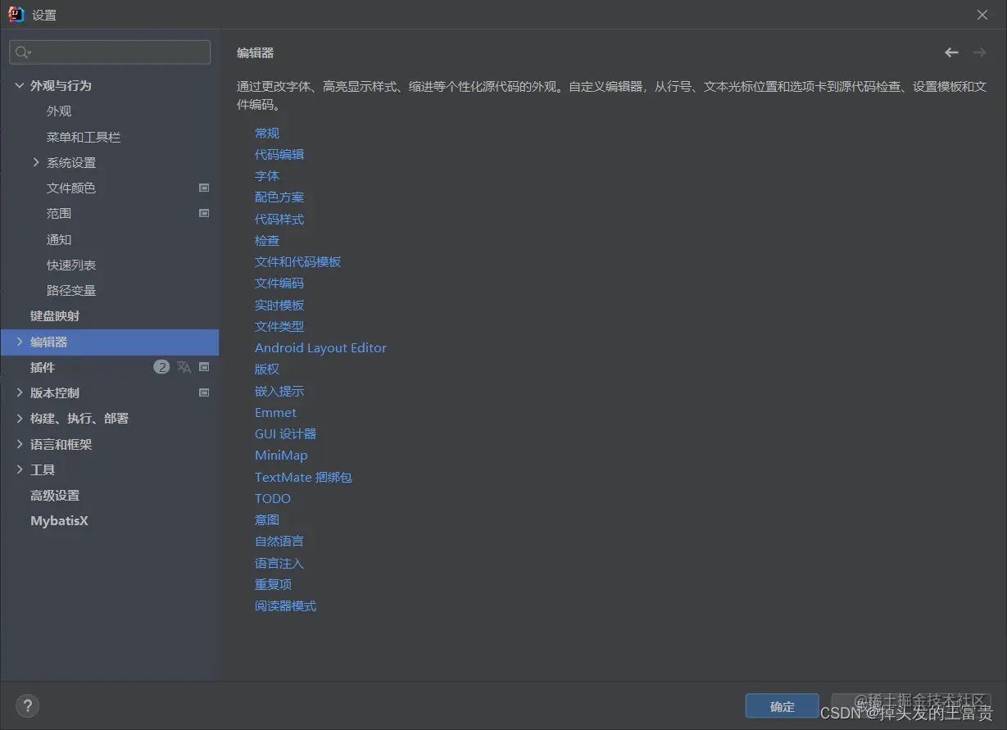Select MybatisX in the sidebar
This screenshot has height=730, width=1007.
click(x=59, y=520)
